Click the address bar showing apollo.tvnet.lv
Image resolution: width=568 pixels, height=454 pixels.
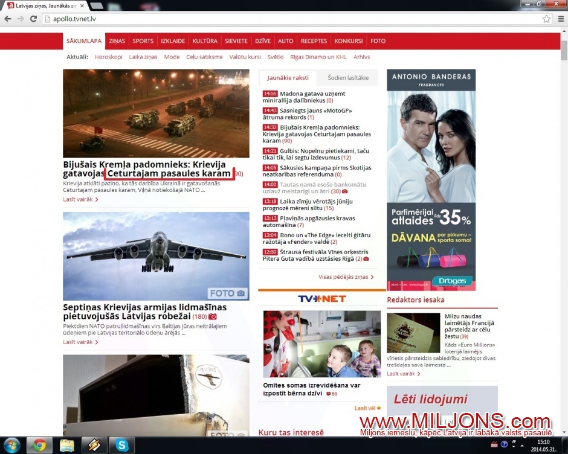click(x=290, y=19)
